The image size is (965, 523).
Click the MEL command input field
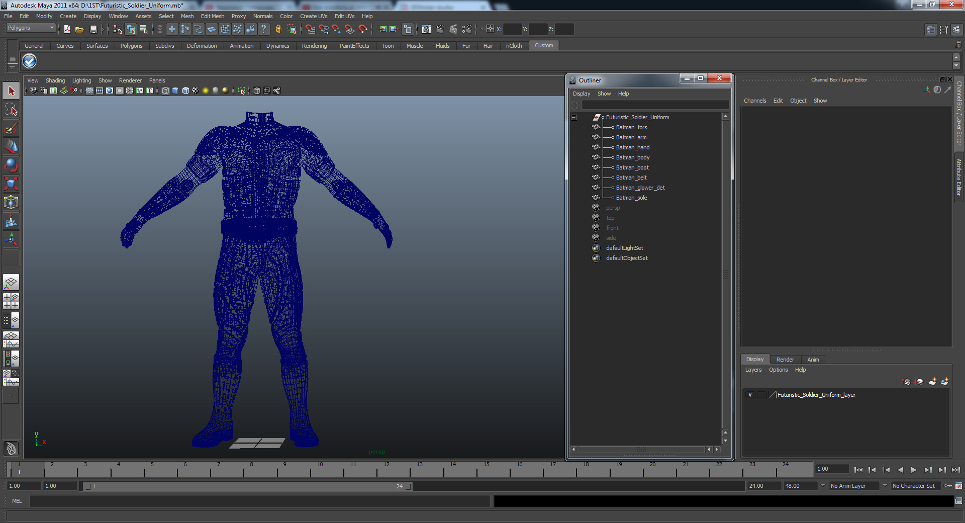click(x=260, y=501)
